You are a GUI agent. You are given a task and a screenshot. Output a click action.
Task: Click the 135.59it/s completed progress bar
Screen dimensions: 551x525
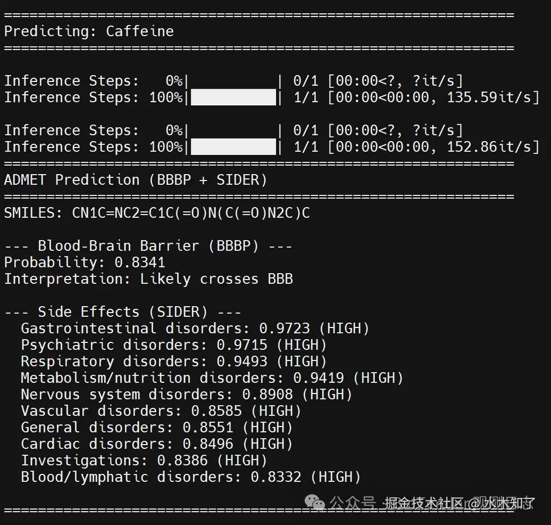tap(233, 97)
